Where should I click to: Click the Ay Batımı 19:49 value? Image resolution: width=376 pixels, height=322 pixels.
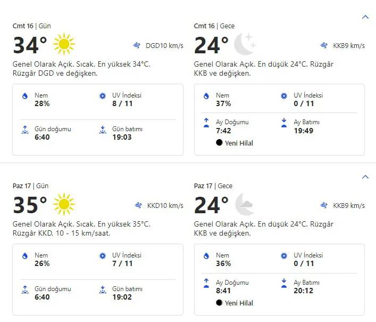[304, 130]
